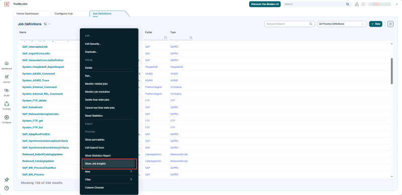402x195 pixels.
Task: Open the help question mark icon
Action: coord(7,188)
